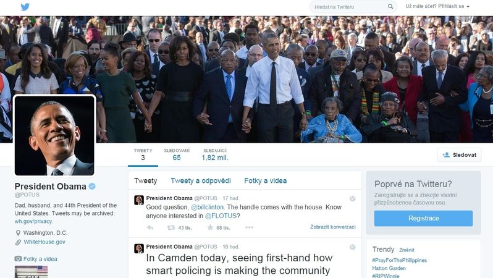Expand conversation via Zobrazit konverzaci
The width and height of the screenshot is (493, 278).
(332, 227)
